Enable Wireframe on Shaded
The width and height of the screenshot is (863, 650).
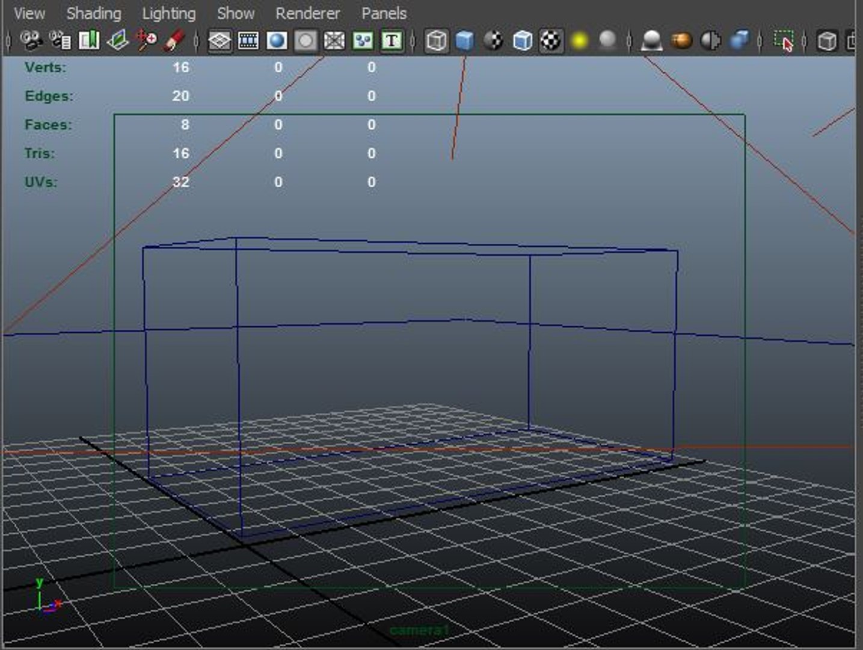523,41
